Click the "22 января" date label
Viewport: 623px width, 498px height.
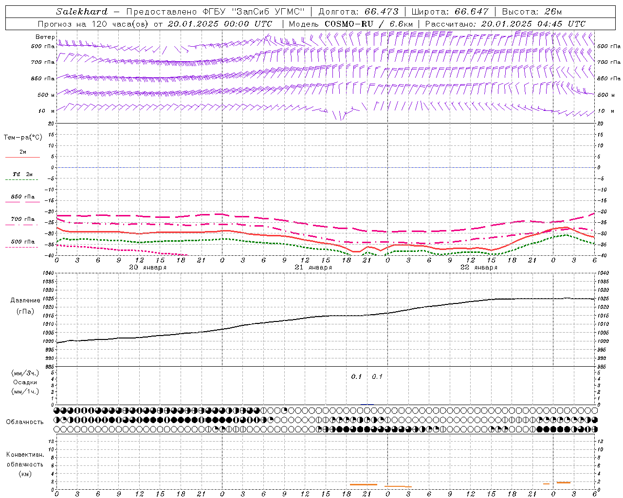coord(478,267)
